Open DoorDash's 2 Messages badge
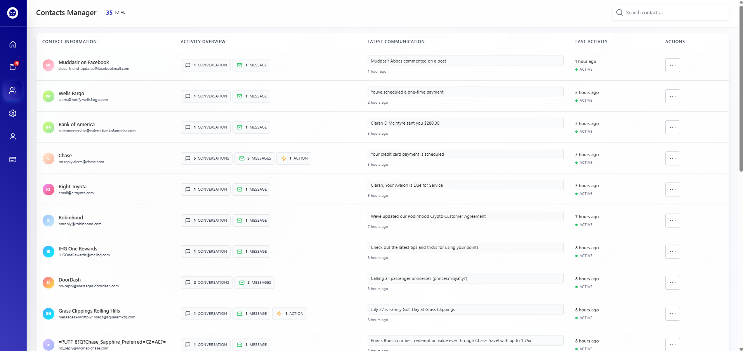743x351 pixels. [x=254, y=282]
